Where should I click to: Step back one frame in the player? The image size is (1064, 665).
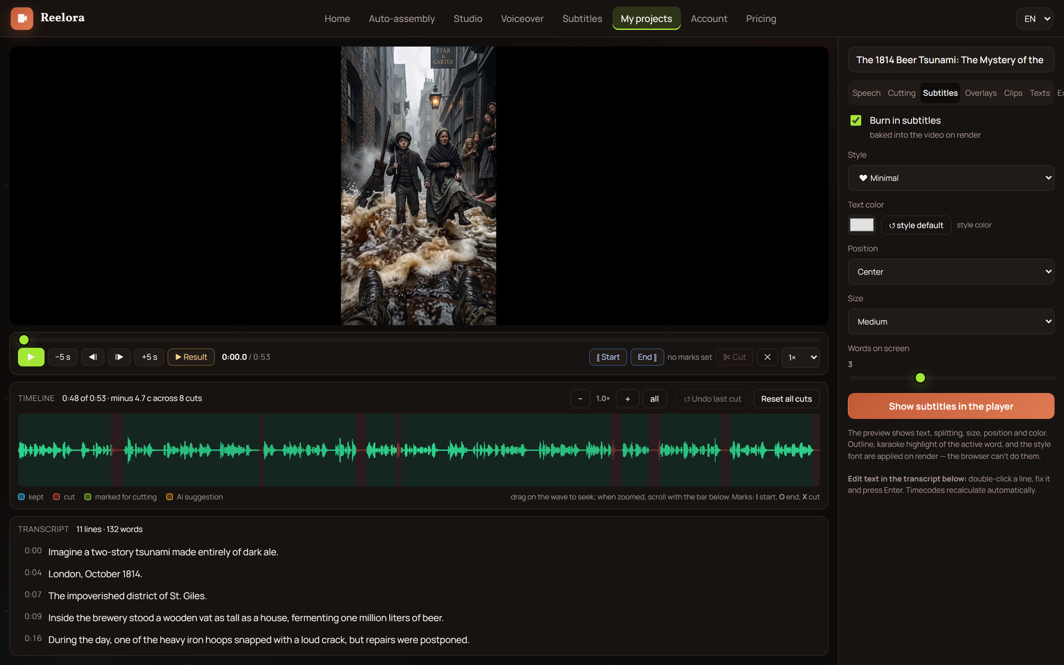93,357
